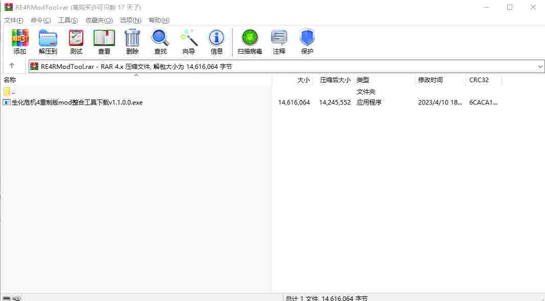This screenshot has width=545, height=301.
Task: Sort by CRC32 column header
Action: pos(479,80)
